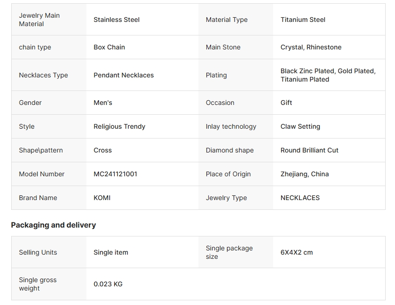Click the Box Chain value

point(109,47)
